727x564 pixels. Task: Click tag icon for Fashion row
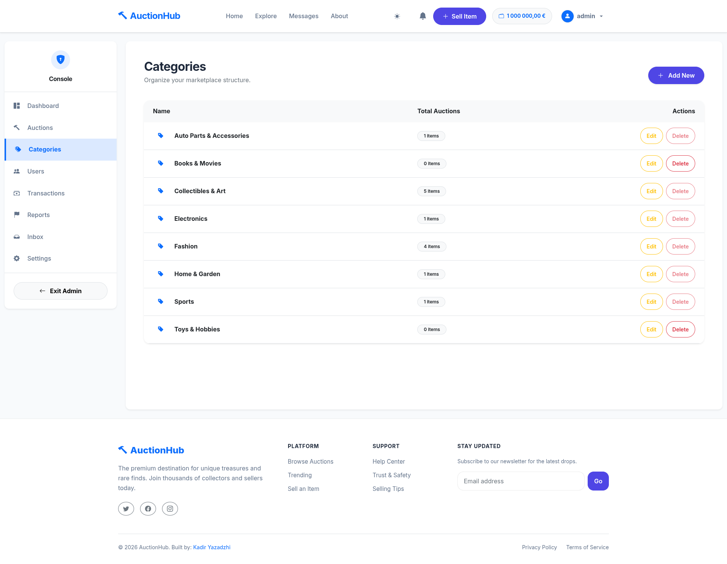tap(161, 246)
